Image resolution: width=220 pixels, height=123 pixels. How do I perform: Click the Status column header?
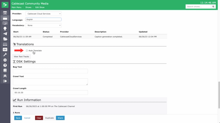tap(46, 32)
